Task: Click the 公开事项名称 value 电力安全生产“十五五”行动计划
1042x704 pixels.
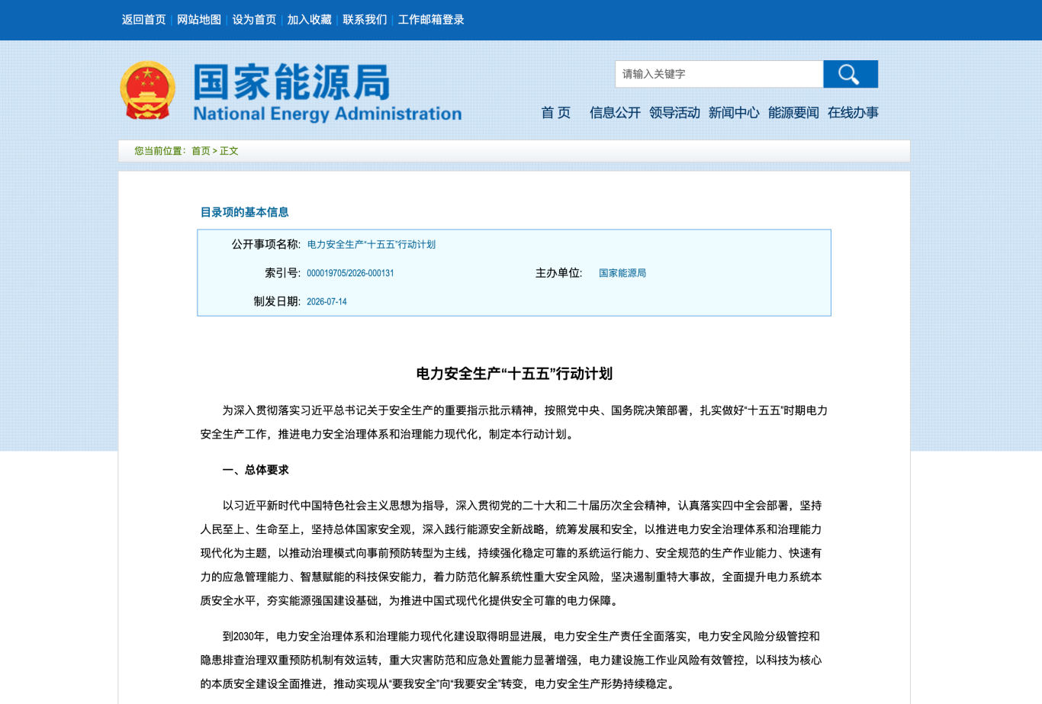Action: click(371, 245)
